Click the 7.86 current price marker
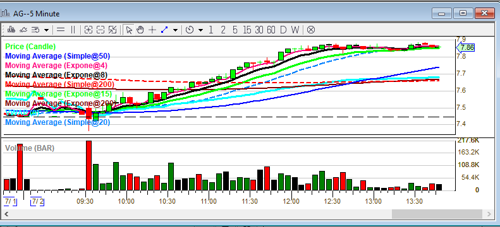This screenshot has width=500, height=227. coord(466,48)
